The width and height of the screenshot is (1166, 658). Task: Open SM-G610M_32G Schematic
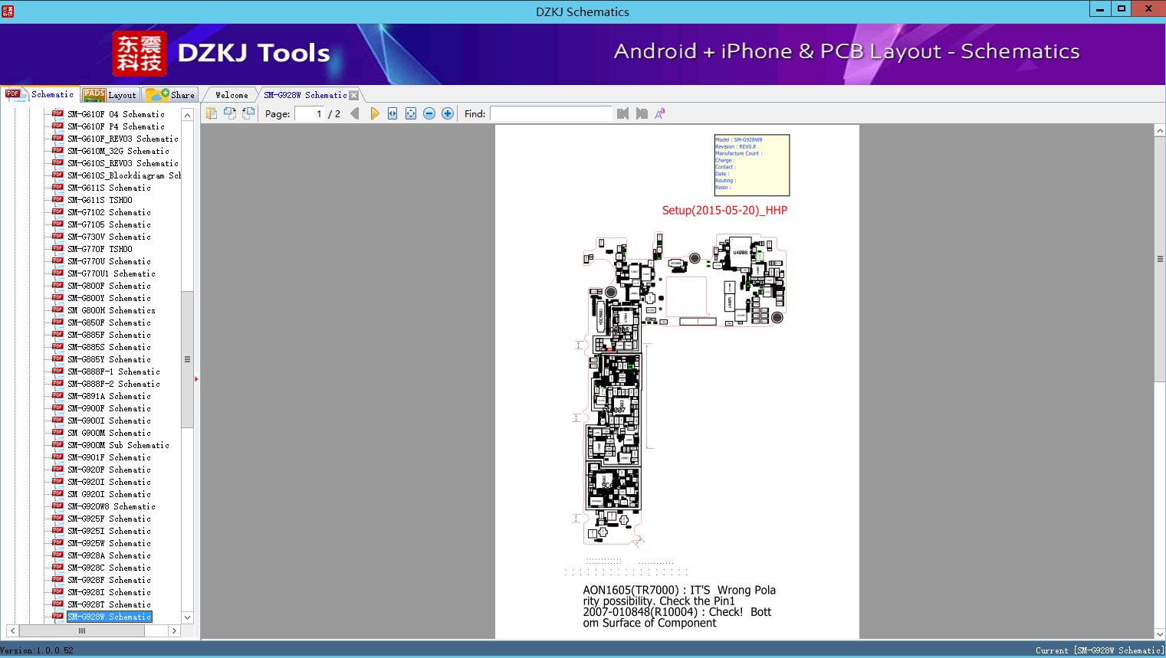(x=118, y=151)
